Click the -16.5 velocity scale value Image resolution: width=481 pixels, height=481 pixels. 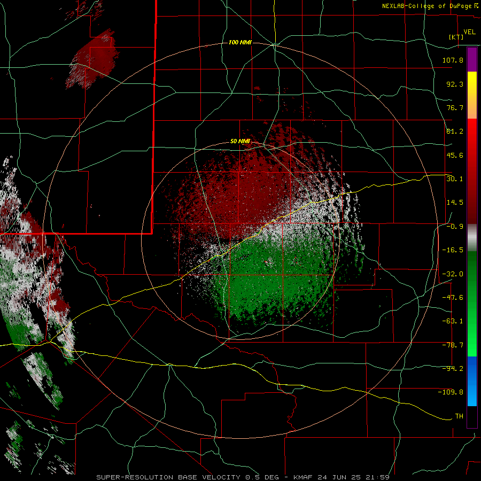point(453,250)
